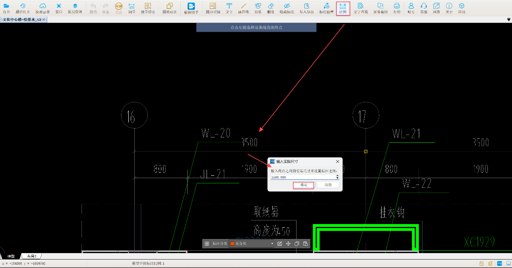Select the 删除 eraser tool

click(x=271, y=8)
